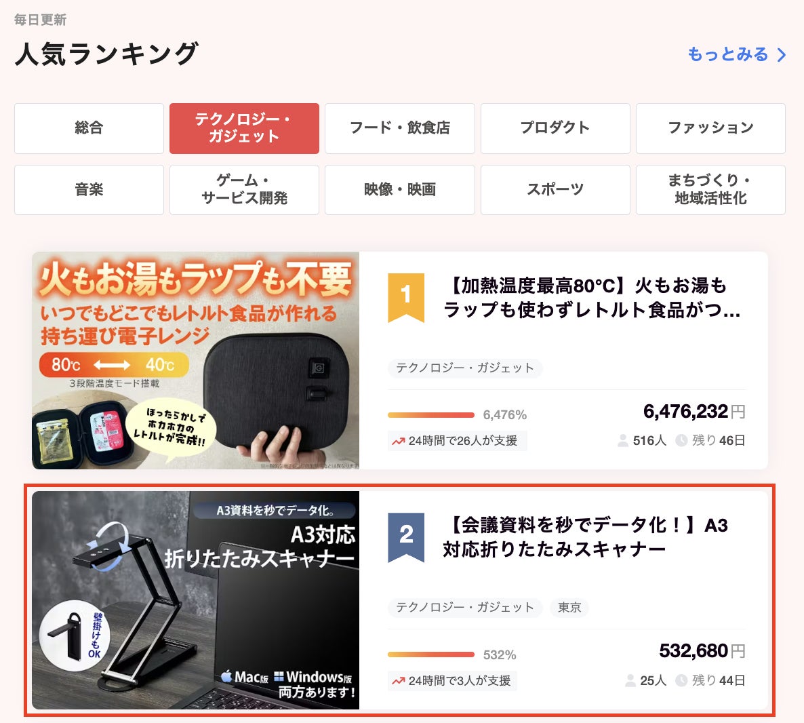Choose the 音楽 category tab

point(89,190)
